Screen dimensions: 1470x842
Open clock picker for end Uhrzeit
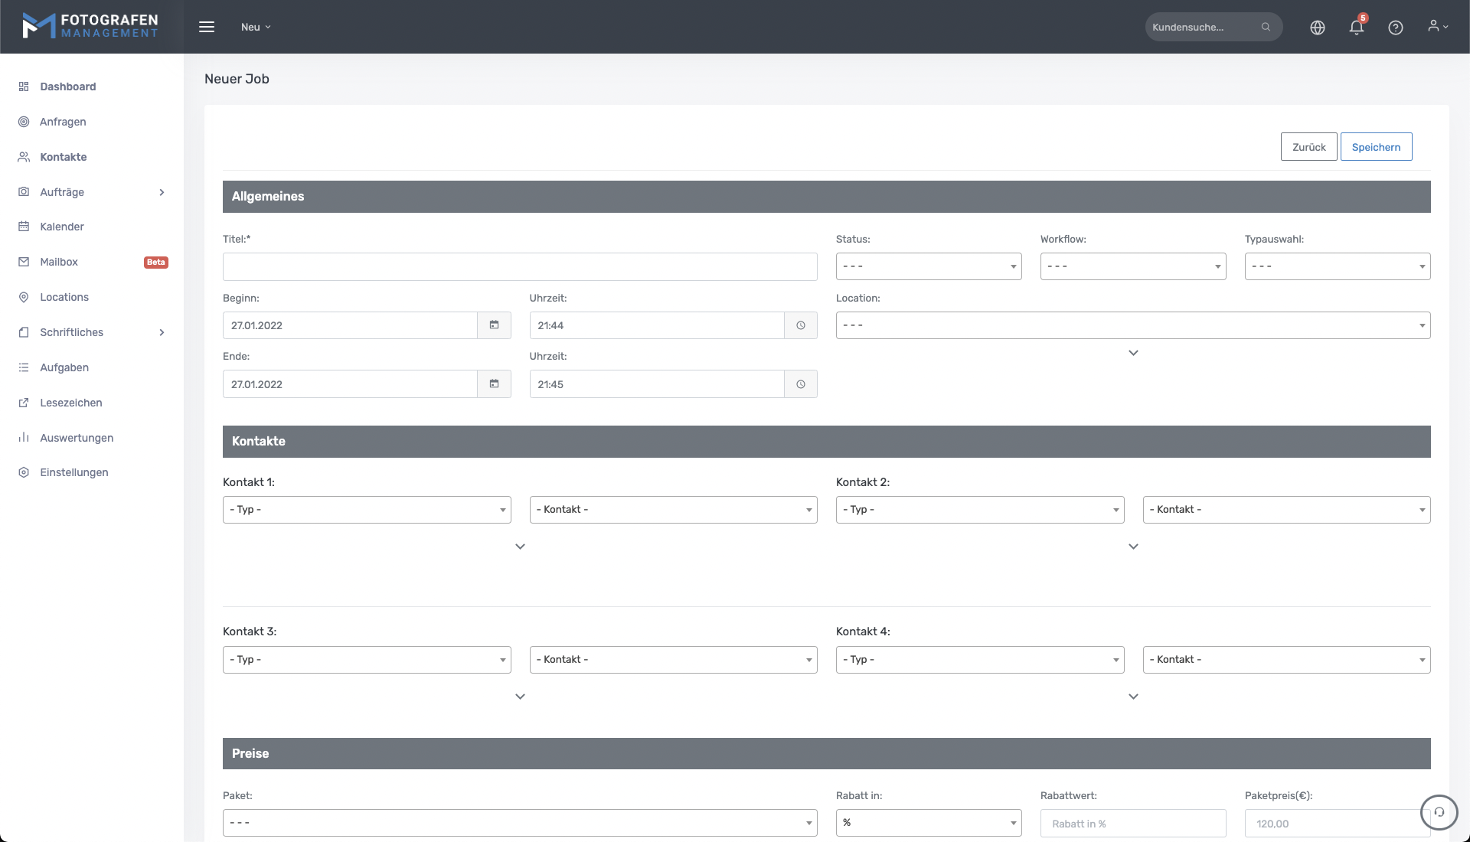pos(800,384)
